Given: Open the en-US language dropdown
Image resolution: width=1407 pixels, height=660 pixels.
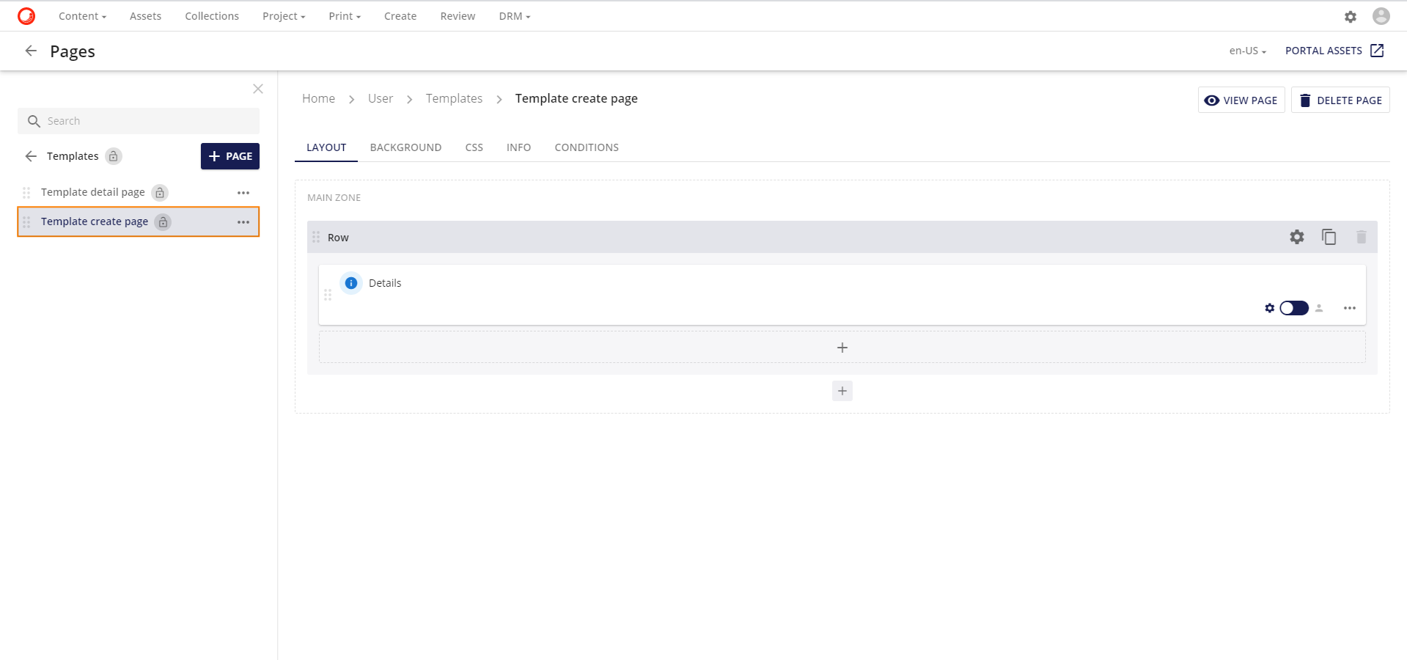Looking at the screenshot, I should click(1247, 51).
